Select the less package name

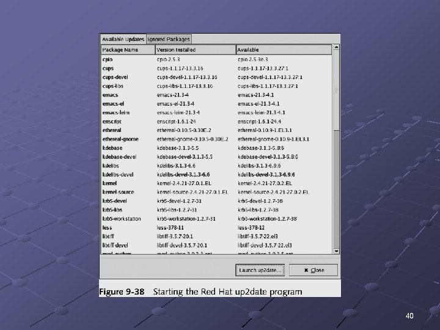tap(107, 227)
